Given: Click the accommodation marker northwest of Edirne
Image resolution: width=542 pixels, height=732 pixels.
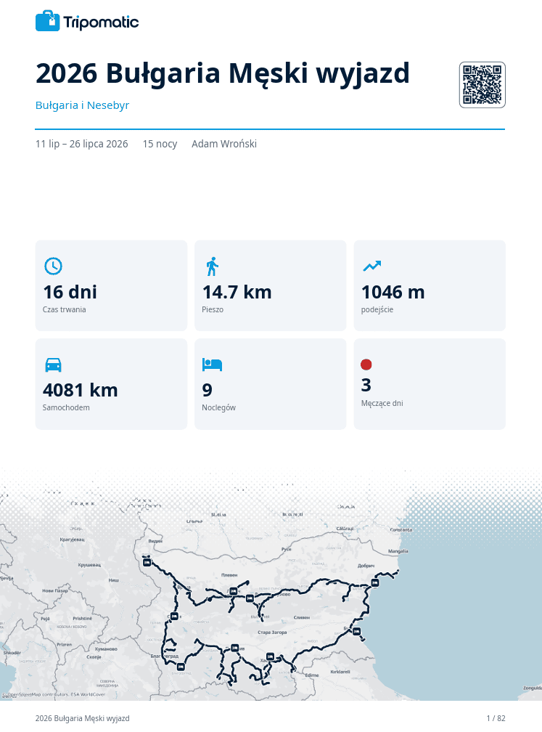Looking at the screenshot, I should click(270, 656).
